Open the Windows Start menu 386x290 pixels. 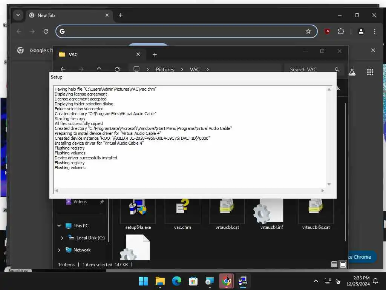click(x=143, y=281)
